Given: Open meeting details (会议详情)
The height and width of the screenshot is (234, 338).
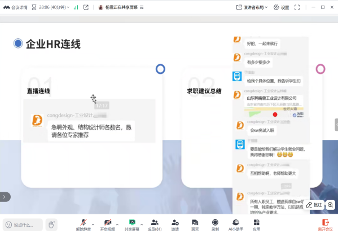Looking at the screenshot, I should pos(15,7).
